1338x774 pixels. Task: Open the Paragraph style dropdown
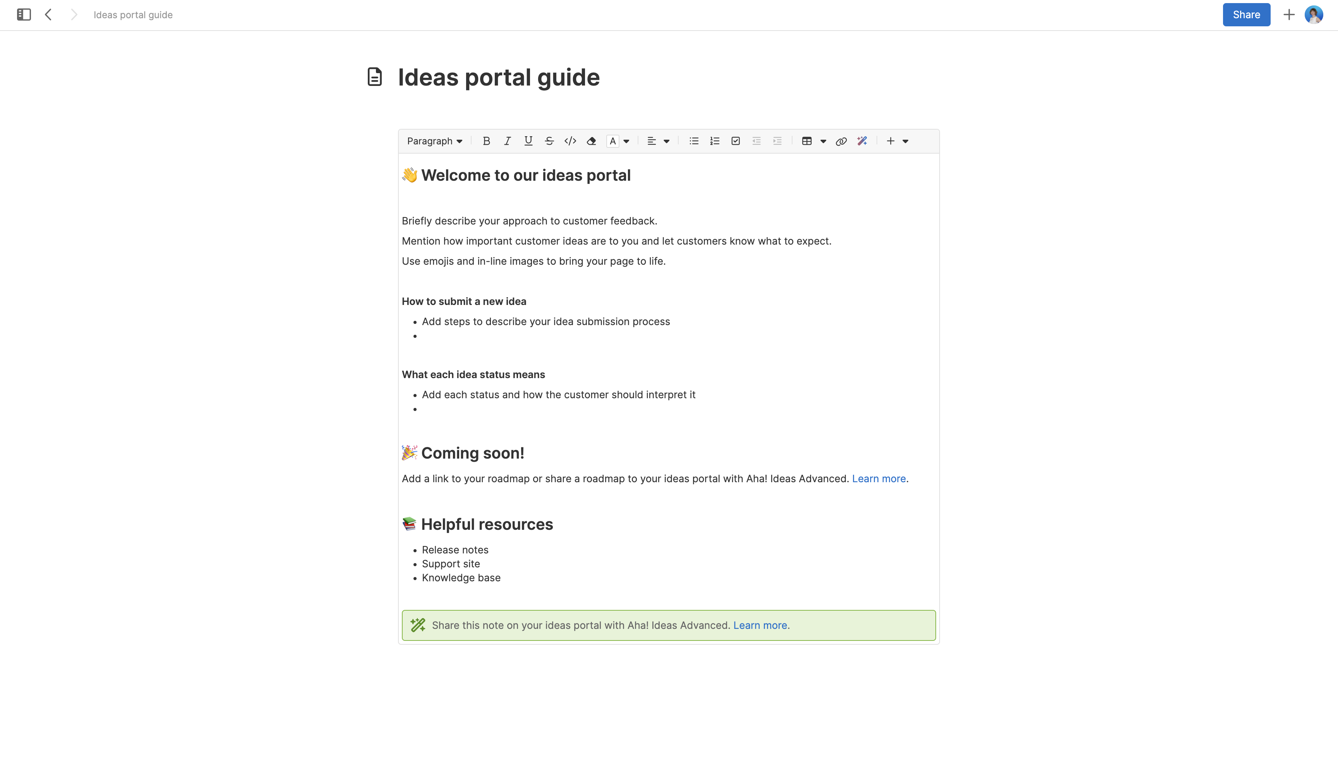pos(434,141)
